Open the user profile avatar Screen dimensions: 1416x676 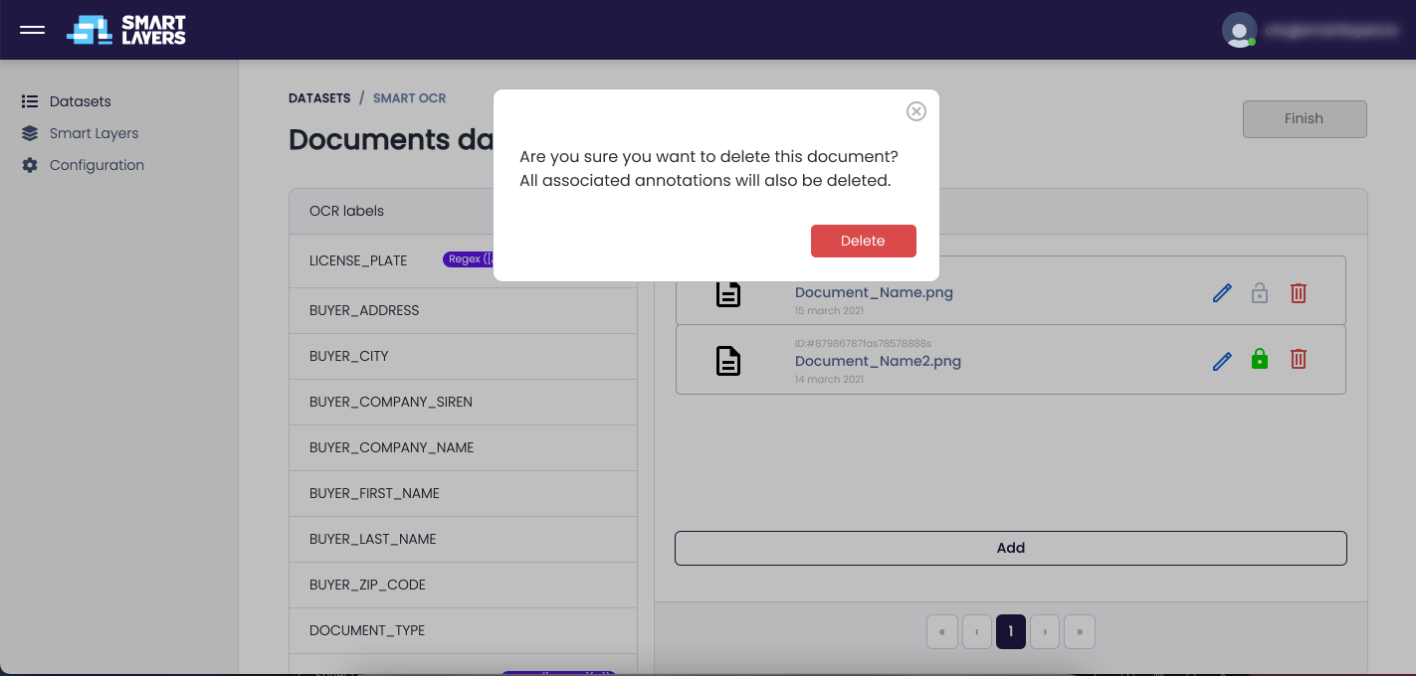(1238, 30)
